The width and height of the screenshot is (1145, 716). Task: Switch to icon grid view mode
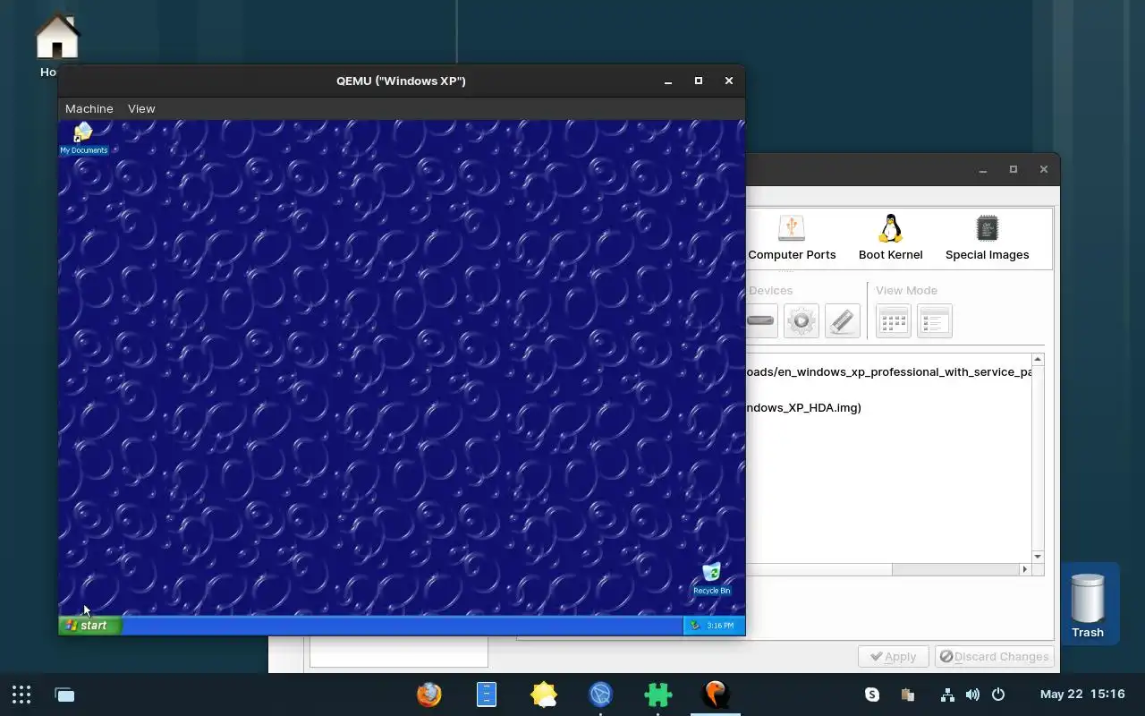(893, 320)
